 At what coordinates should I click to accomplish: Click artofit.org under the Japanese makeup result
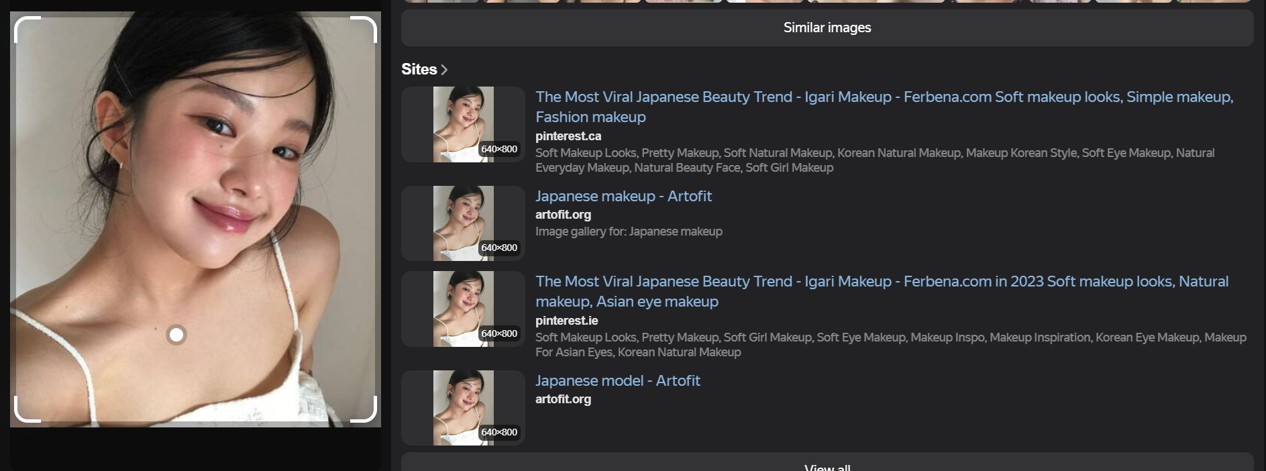[x=563, y=215]
